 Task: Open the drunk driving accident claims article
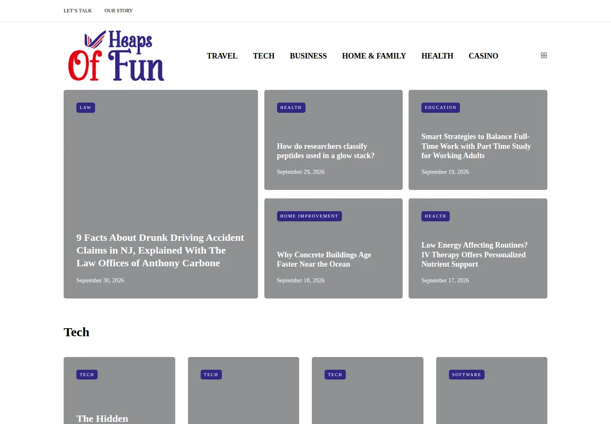160,251
